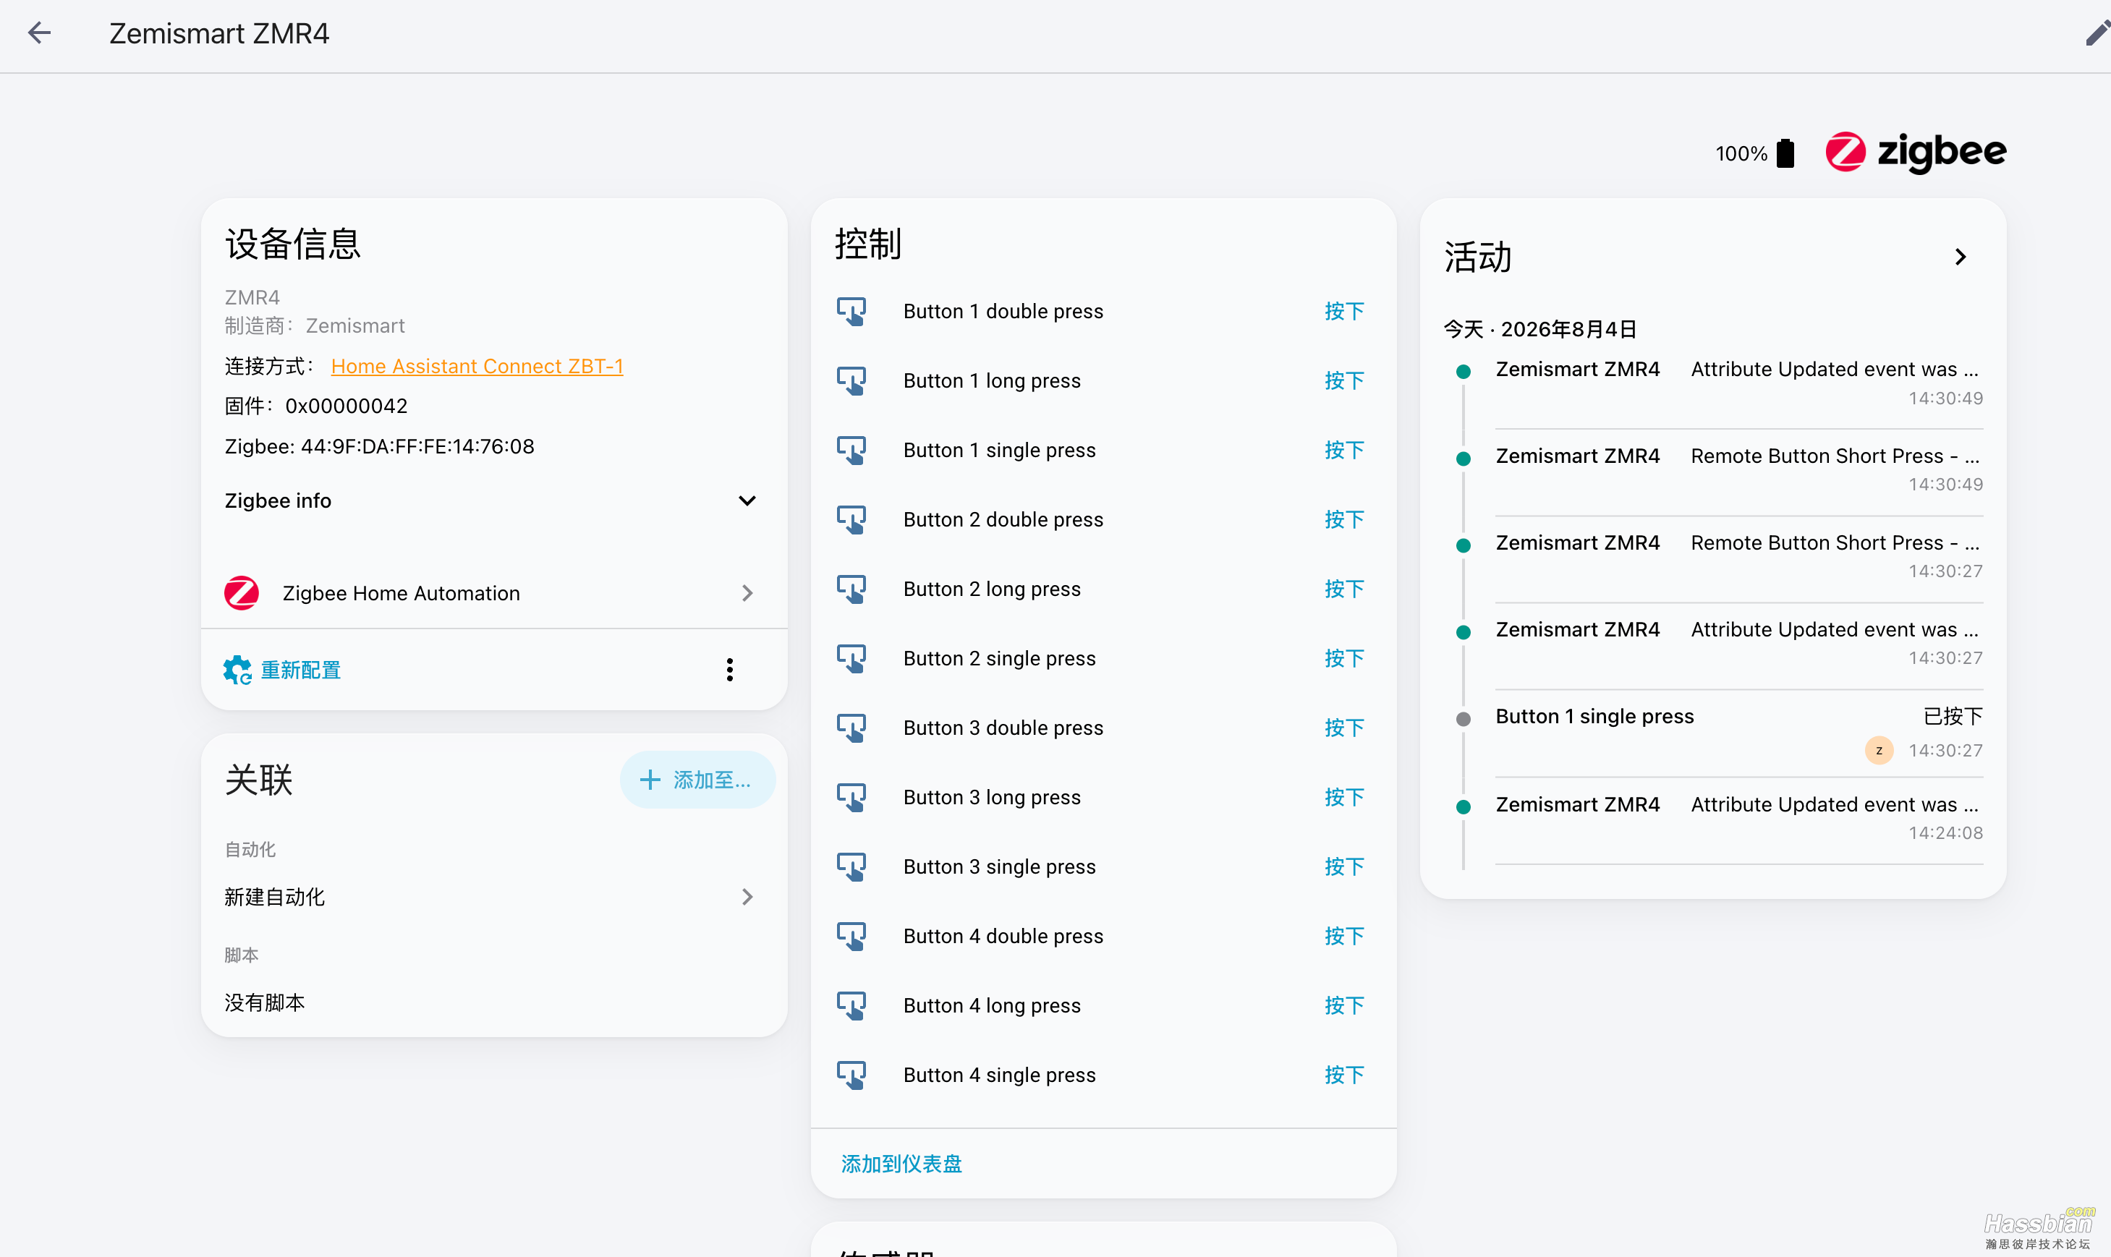Click the icon for Button 1 long press
Screen dimensions: 2111x1257
[x=851, y=380]
